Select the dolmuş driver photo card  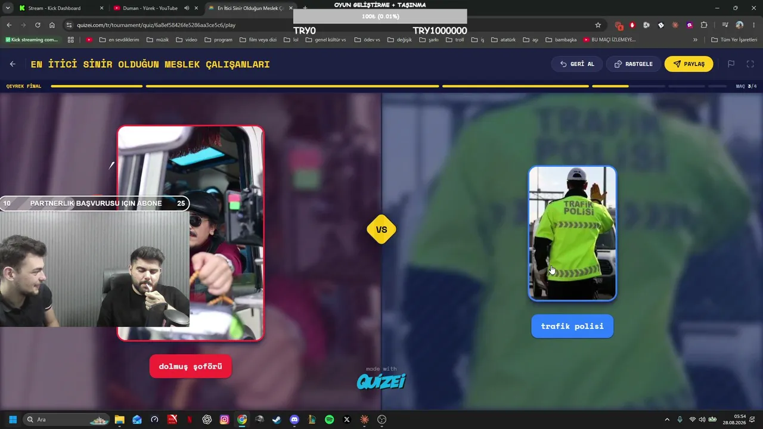pyautogui.click(x=191, y=233)
